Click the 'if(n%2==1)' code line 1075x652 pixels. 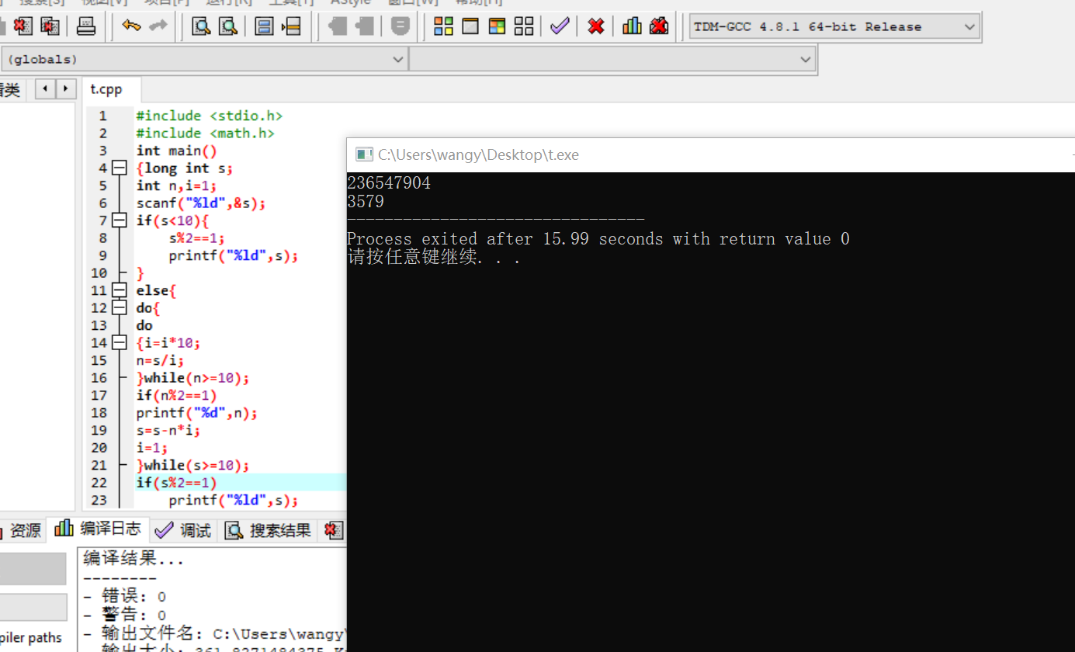click(177, 395)
